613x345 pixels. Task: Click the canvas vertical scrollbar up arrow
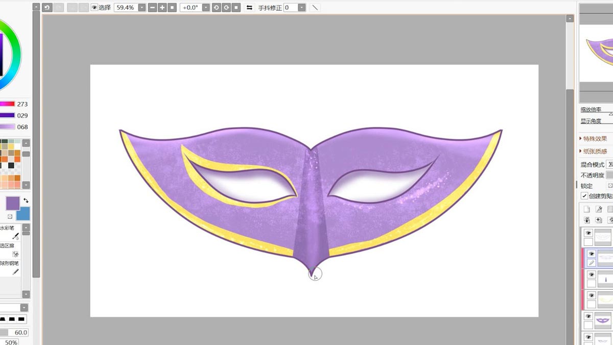tap(570, 19)
